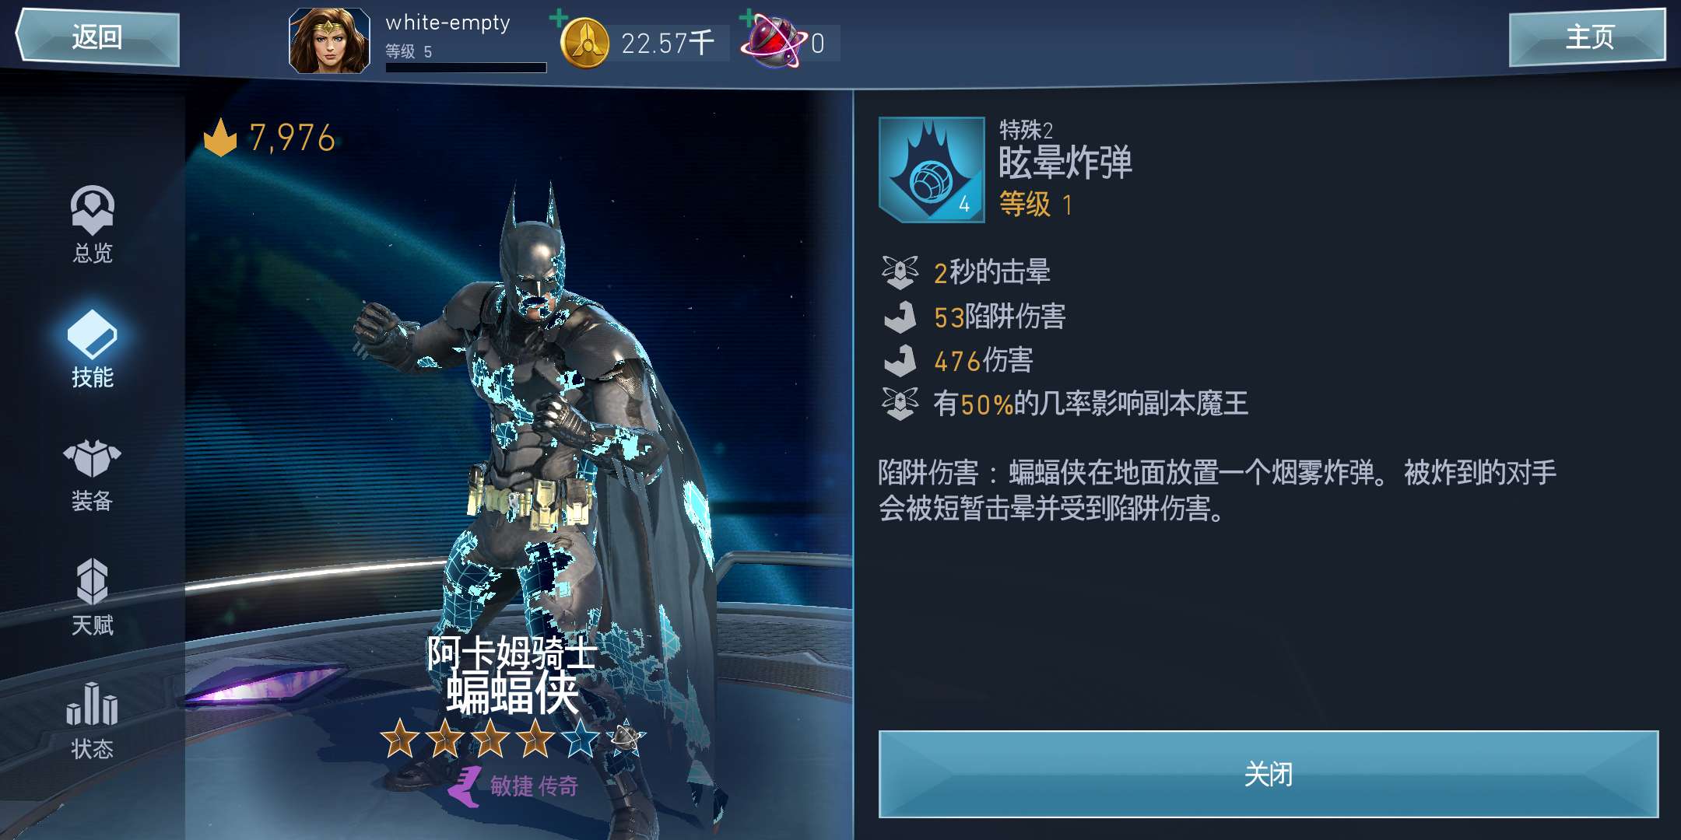Click the Wonder Woman player avatar

(329, 40)
